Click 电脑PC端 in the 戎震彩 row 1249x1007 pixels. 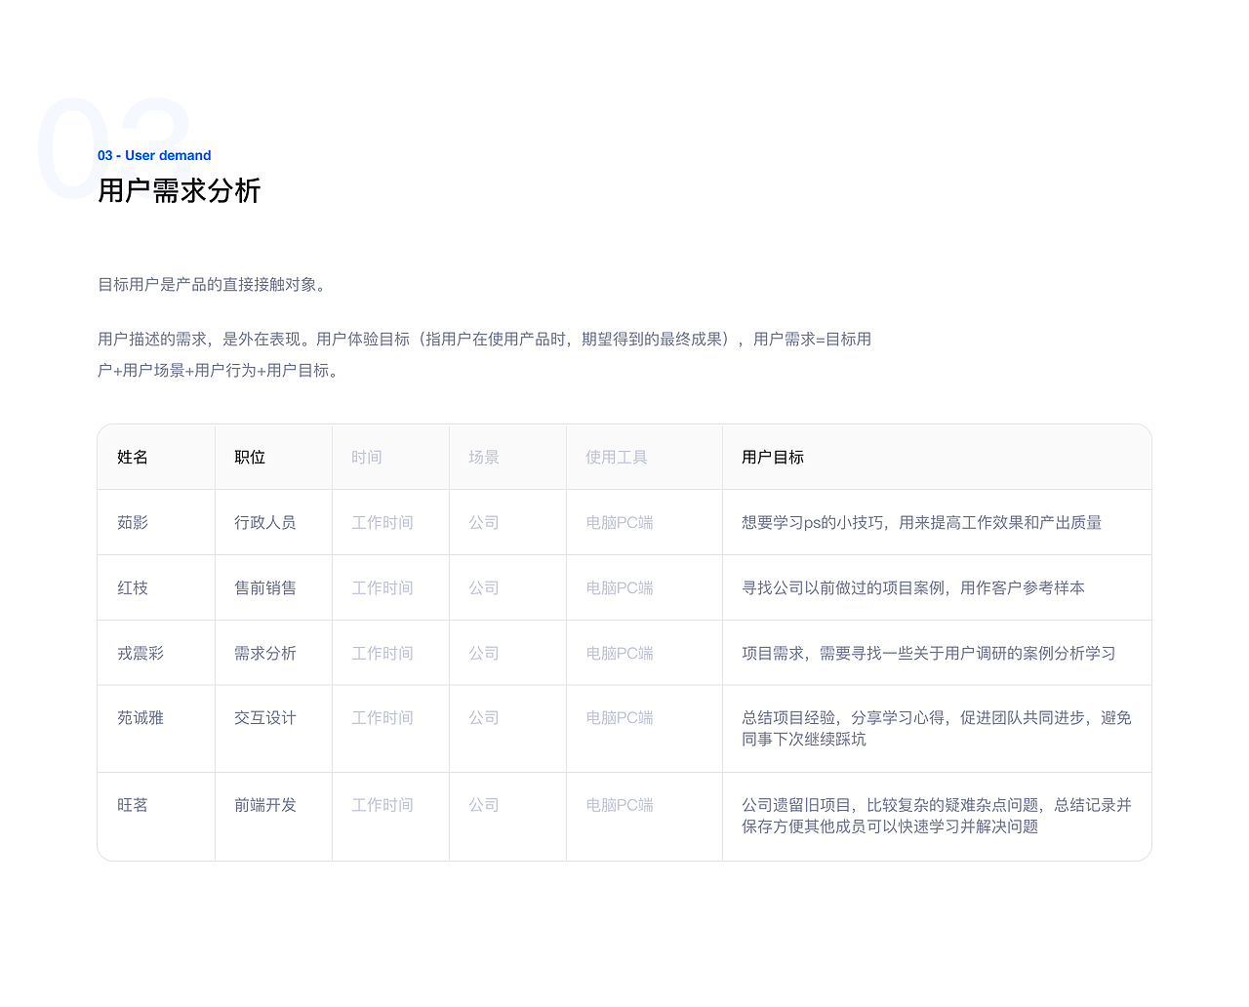click(x=620, y=654)
